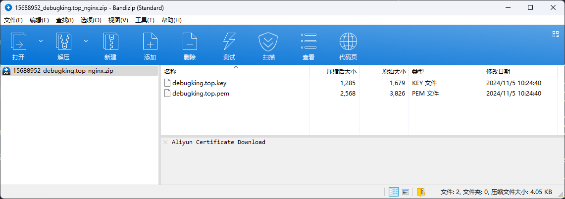Click the yellow archive folder status icon
This screenshot has width=565, height=199.
click(x=421, y=192)
